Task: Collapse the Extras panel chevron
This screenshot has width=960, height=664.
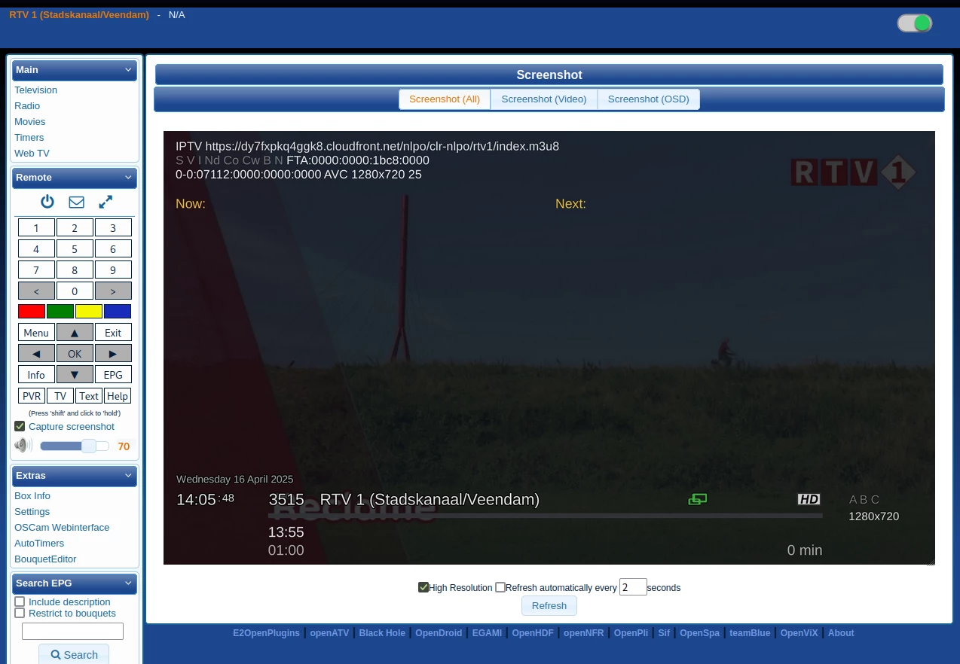Action: pos(128,476)
